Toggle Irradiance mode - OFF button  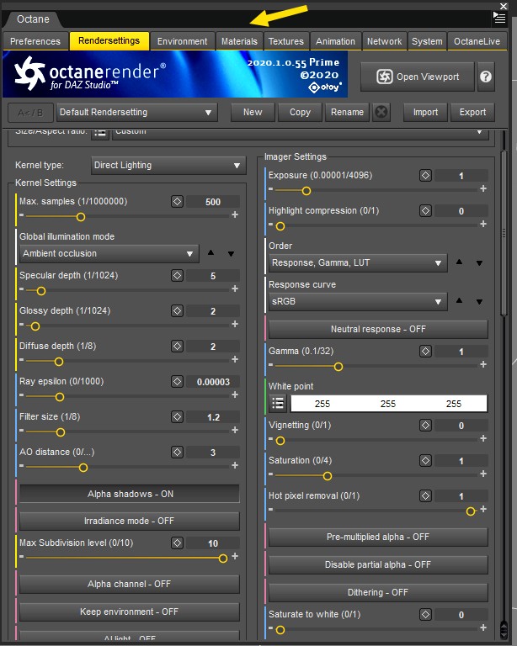tap(130, 521)
